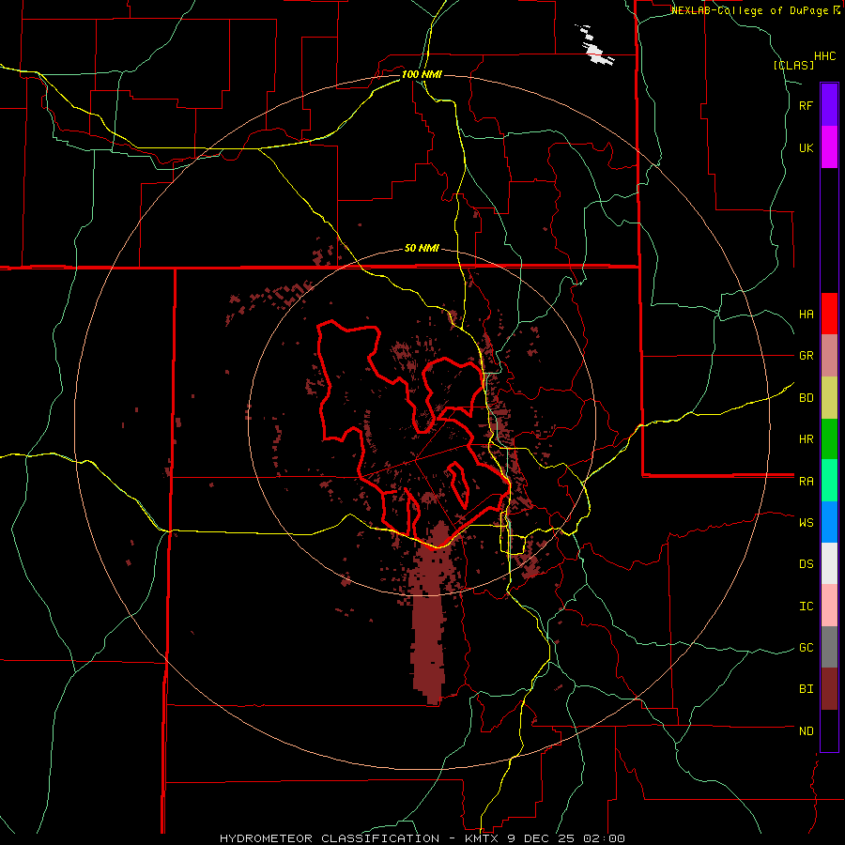Click the UK legend label

pos(807,147)
